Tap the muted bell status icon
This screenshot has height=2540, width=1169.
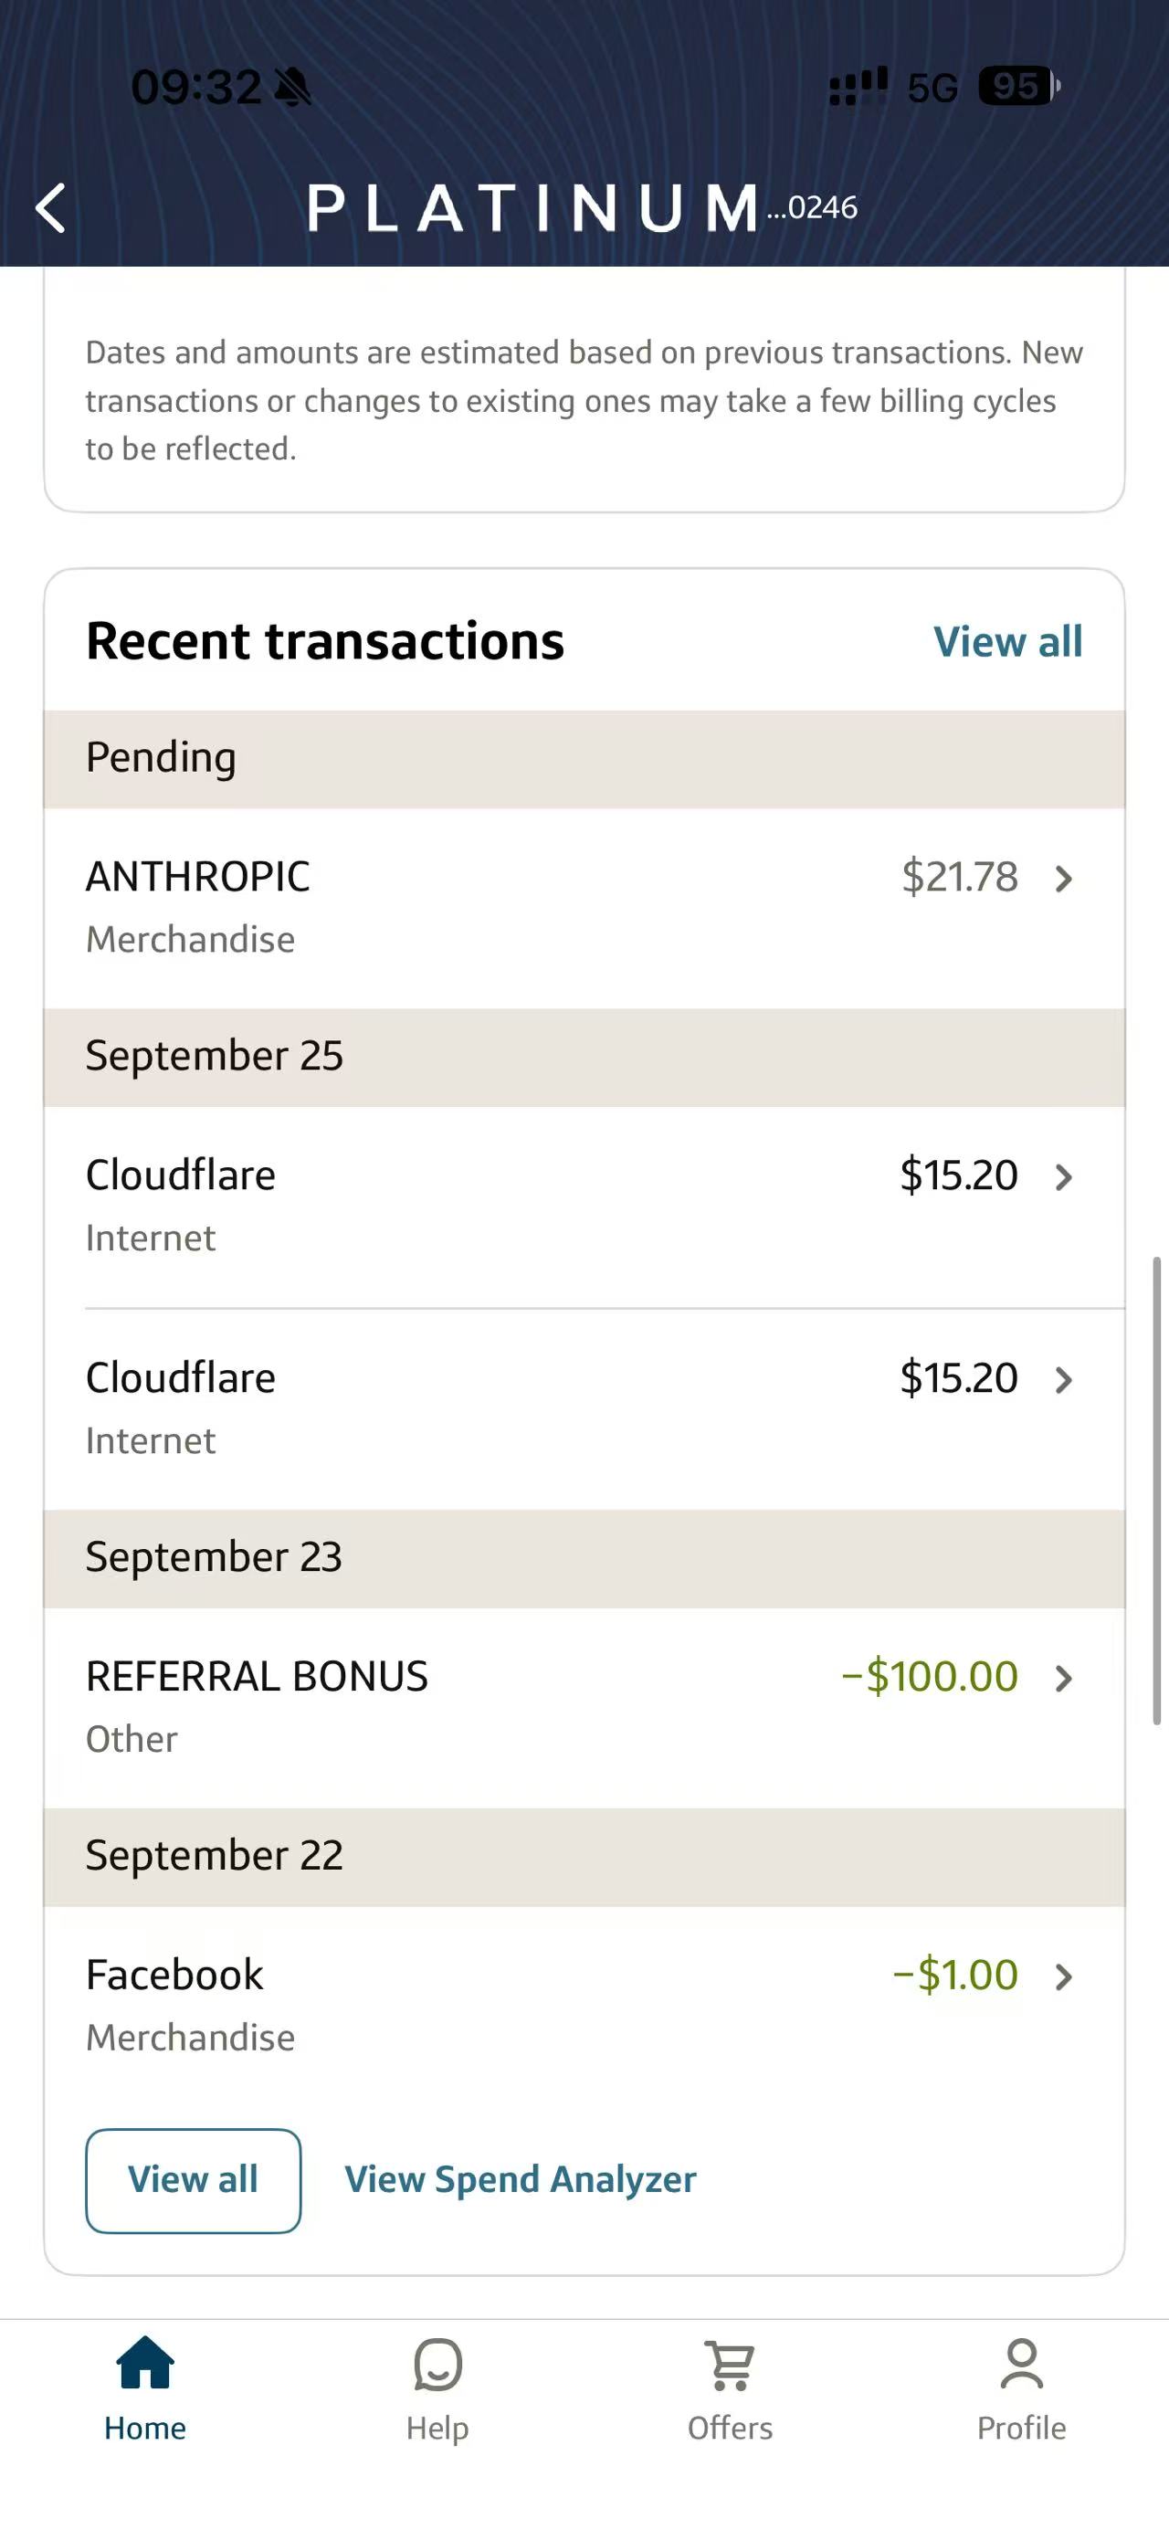click(293, 88)
